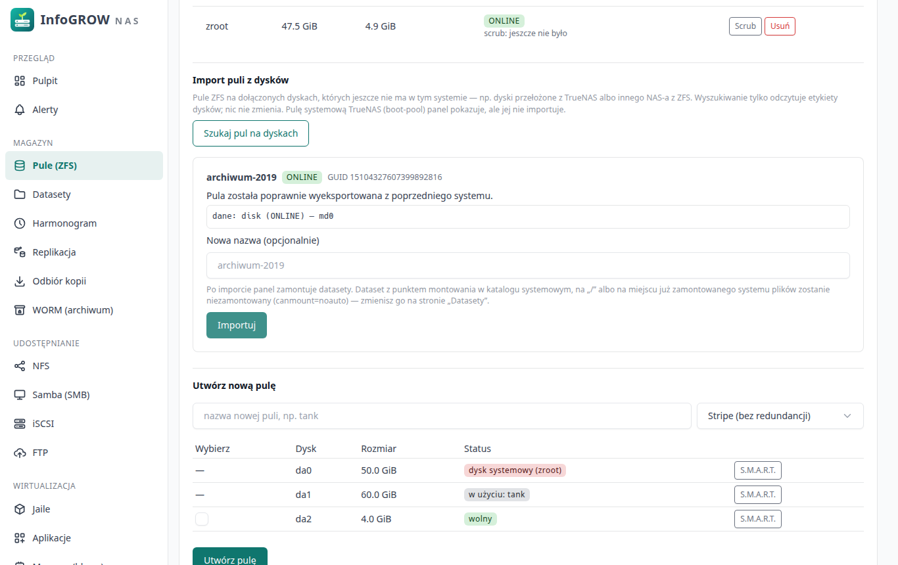898x565 pixels.
Task: Click the zroot pool name cell
Action: pos(217,26)
